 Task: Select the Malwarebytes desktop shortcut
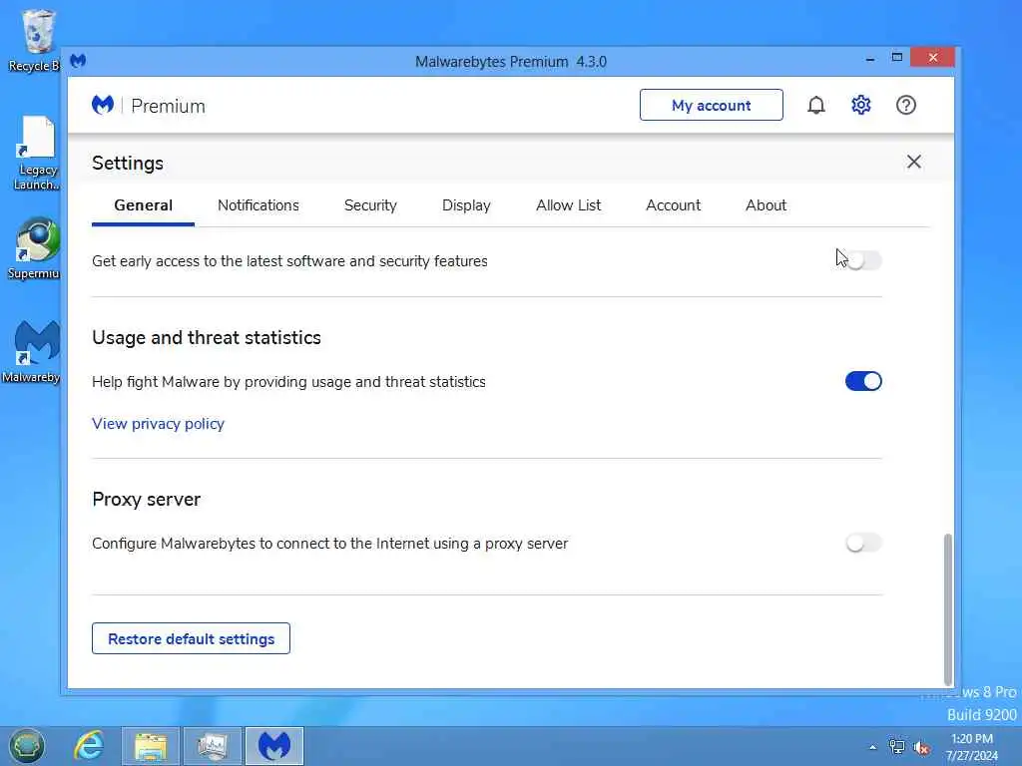coord(34,352)
